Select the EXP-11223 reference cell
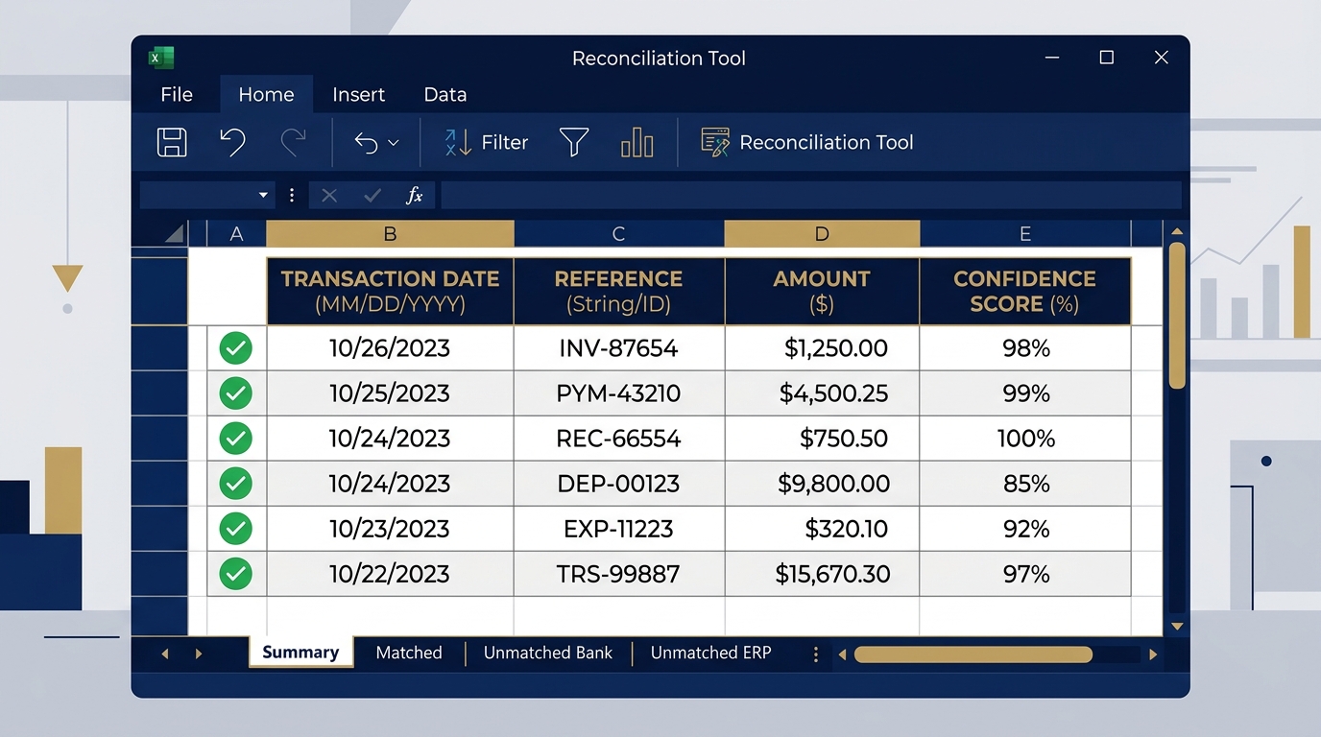Viewport: 1321px width, 737px height. click(619, 529)
